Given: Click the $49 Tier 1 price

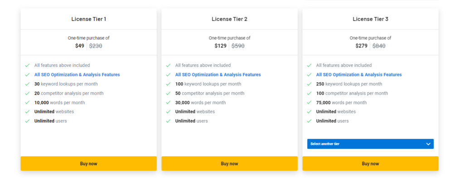Looking at the screenshot, I should (80, 46).
